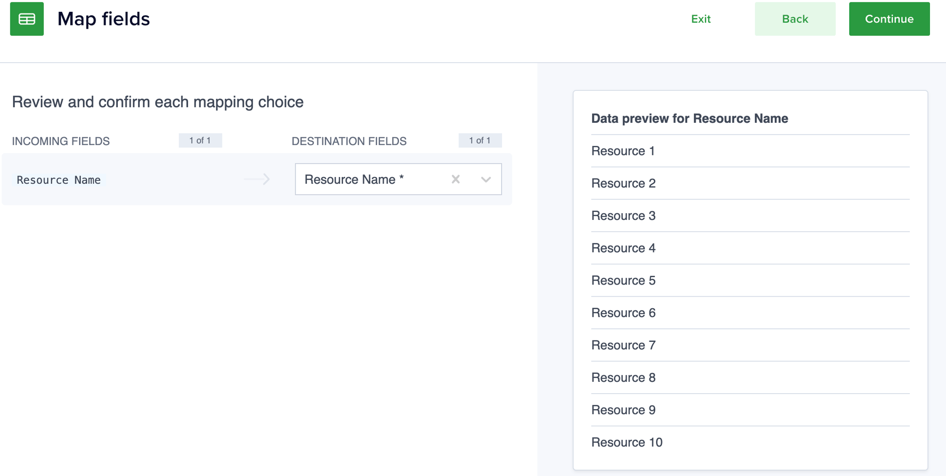Select Resource 8 in the data preview panel
Screen dimensions: 946x476
(623, 377)
